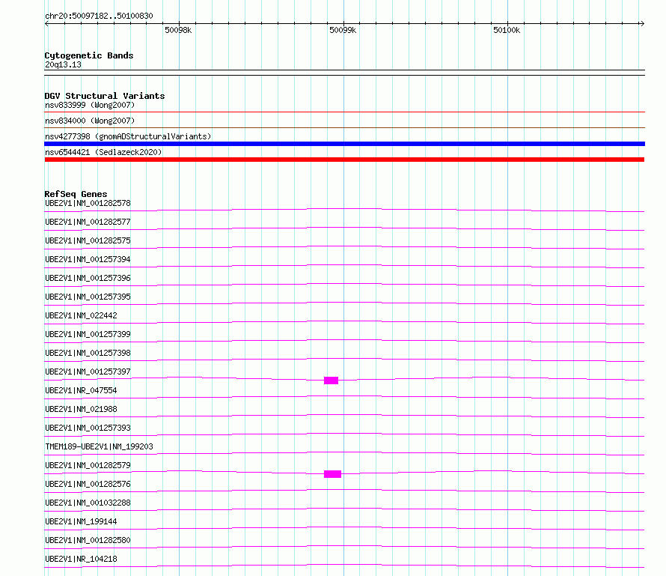Select the magenta exon block of NM_001282579
This screenshot has width=666, height=576.
pos(332,474)
